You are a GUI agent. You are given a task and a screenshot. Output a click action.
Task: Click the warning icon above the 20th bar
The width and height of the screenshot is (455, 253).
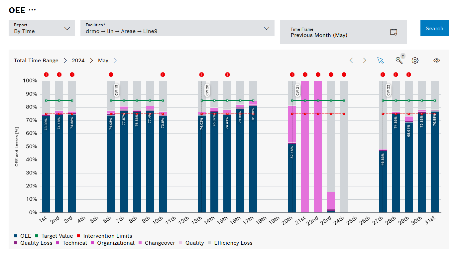(x=292, y=75)
